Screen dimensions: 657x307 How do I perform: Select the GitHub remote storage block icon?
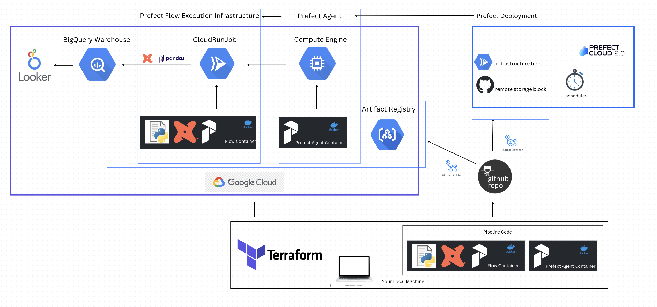pyautogui.click(x=485, y=85)
